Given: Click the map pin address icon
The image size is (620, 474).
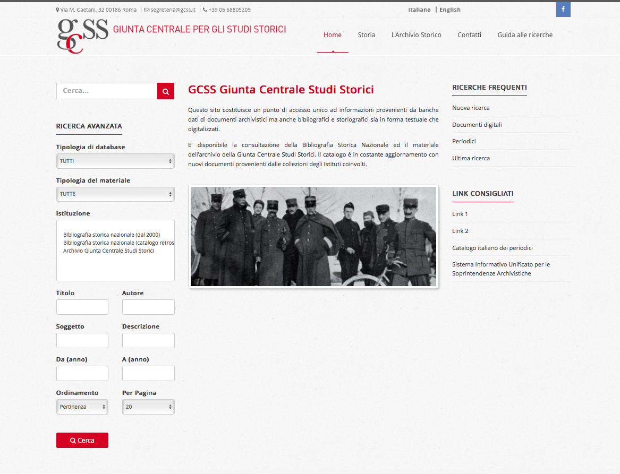Looking at the screenshot, I should pos(58,10).
